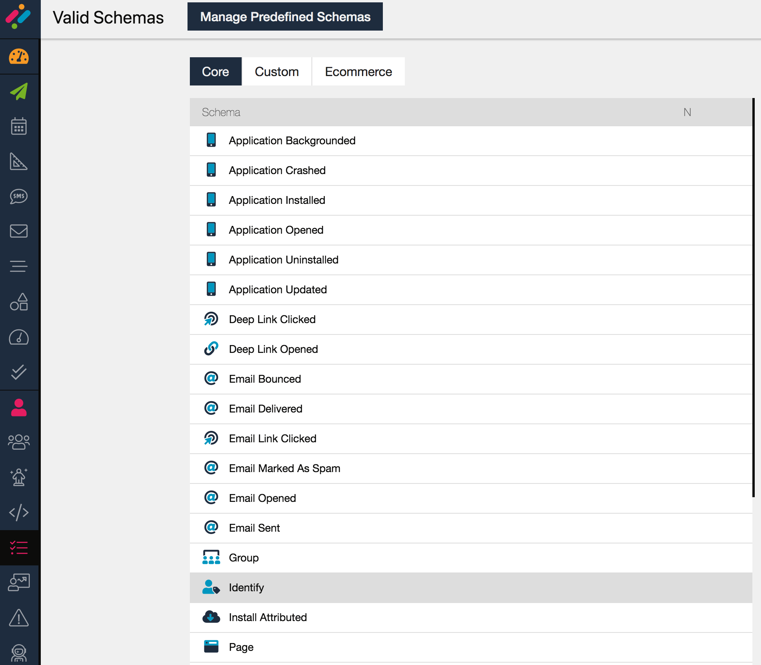Open the calendar icon in sidebar
Viewport: 761px width, 665px height.
pyautogui.click(x=19, y=126)
